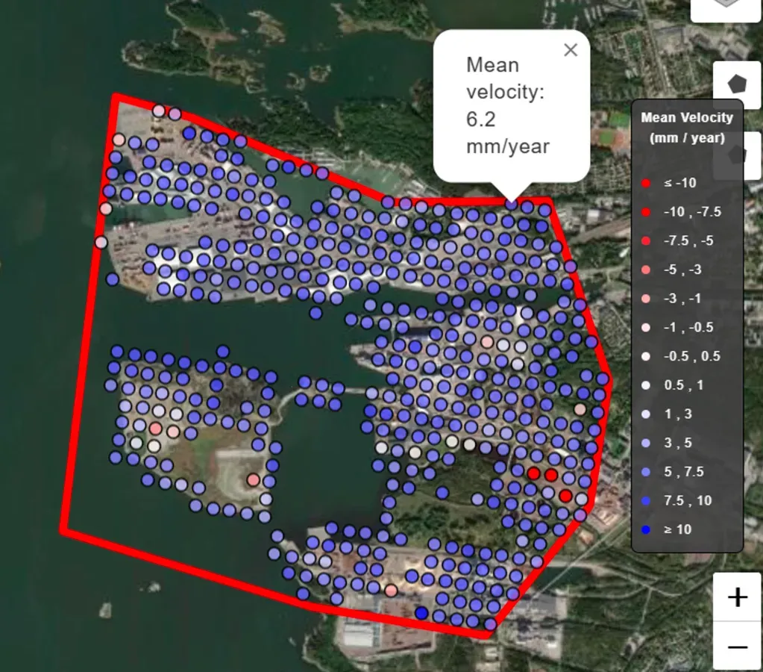Select the '7.5 , 10' legend label
Screen dimensions: 763x672
coord(688,500)
